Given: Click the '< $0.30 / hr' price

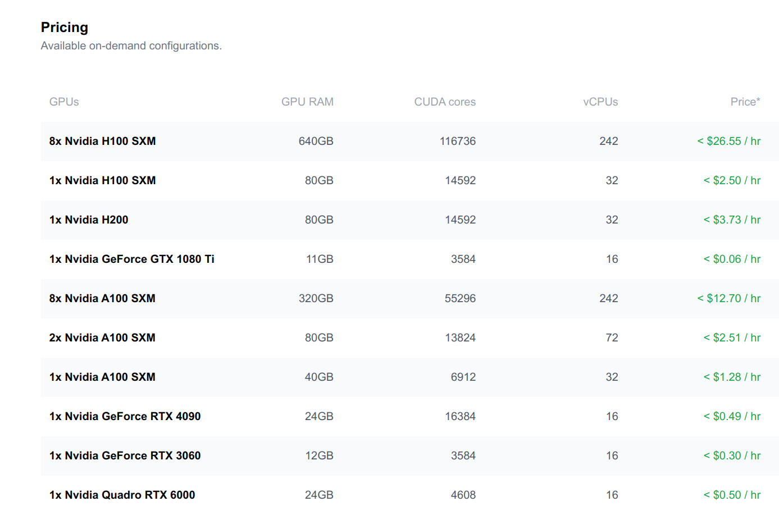Looking at the screenshot, I should (732, 455).
